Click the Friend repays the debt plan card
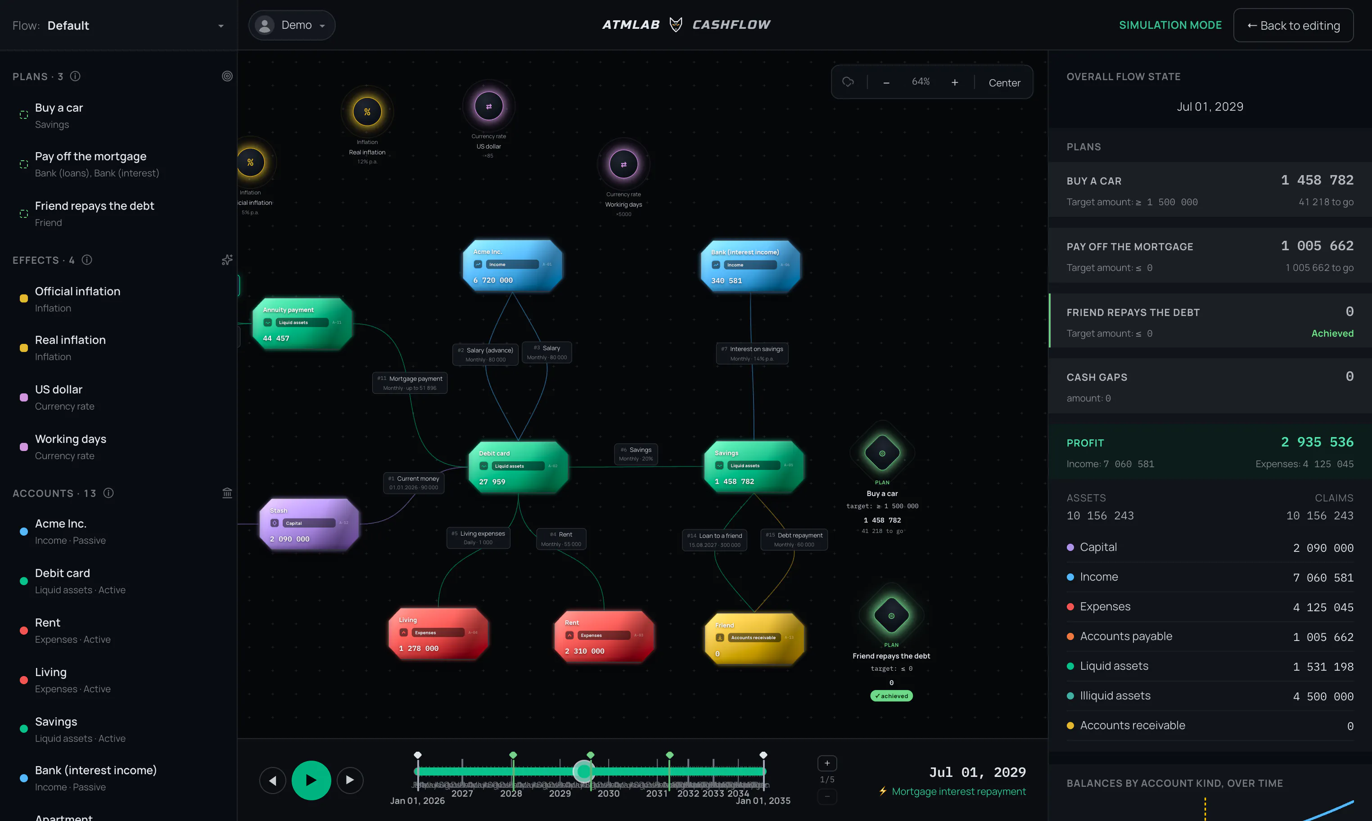Image resolution: width=1372 pixels, height=821 pixels. pos(1210,321)
